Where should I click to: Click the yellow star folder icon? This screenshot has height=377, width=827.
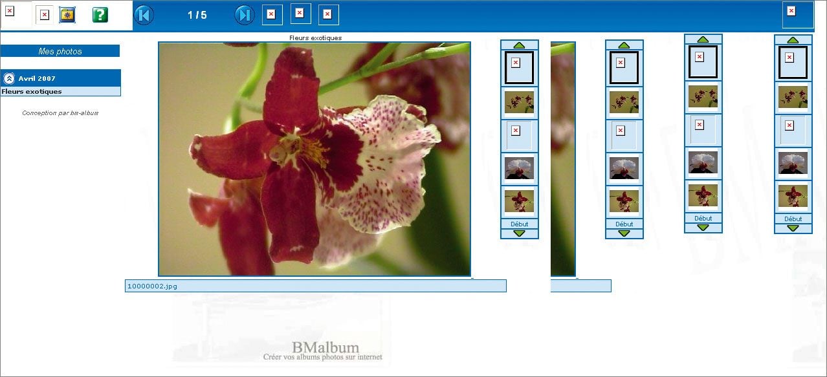click(67, 15)
